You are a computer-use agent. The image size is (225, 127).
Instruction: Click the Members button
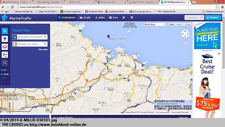(213, 17)
